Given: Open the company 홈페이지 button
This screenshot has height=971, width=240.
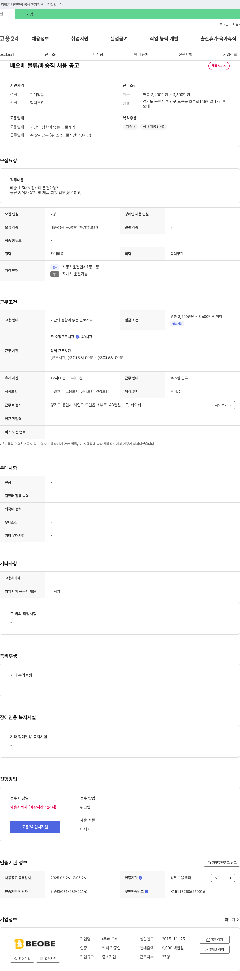Looking at the screenshot, I should click(x=214, y=940).
